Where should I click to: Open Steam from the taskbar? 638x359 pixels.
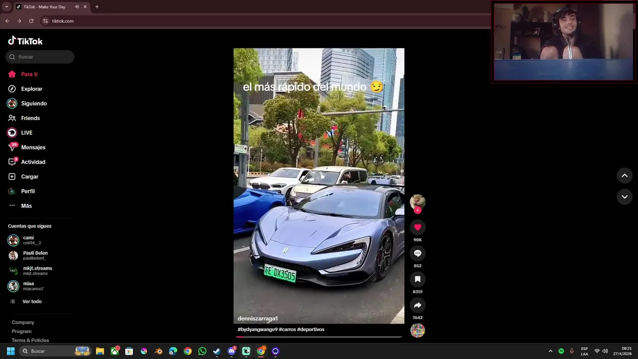point(217,351)
